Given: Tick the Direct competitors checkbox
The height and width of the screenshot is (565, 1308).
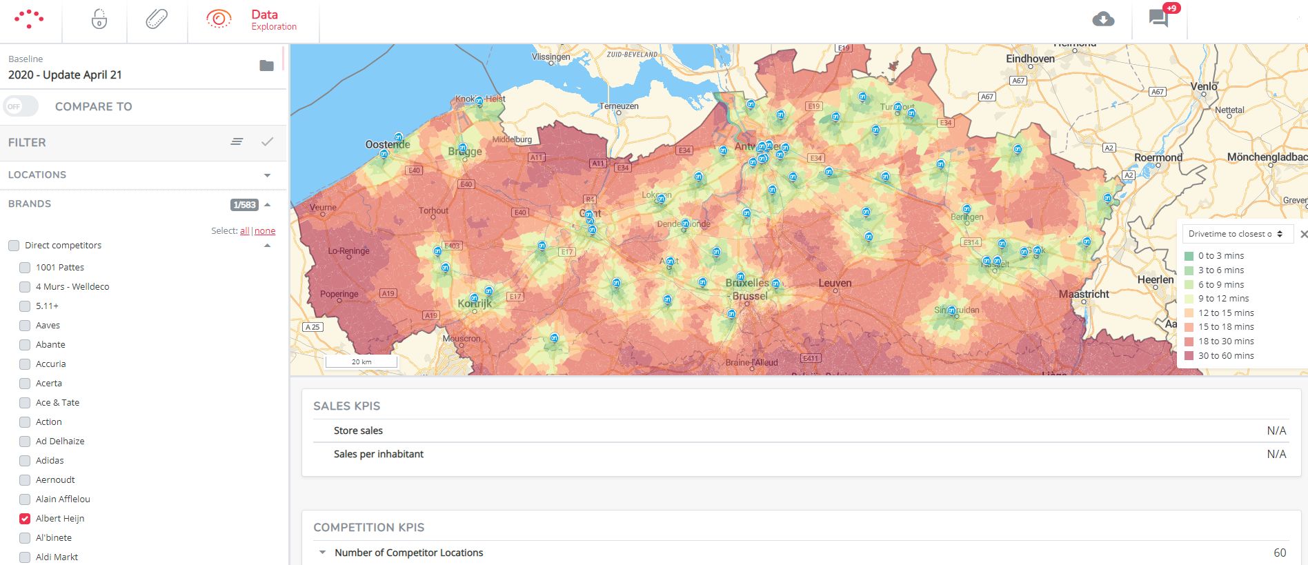Looking at the screenshot, I should coord(14,246).
